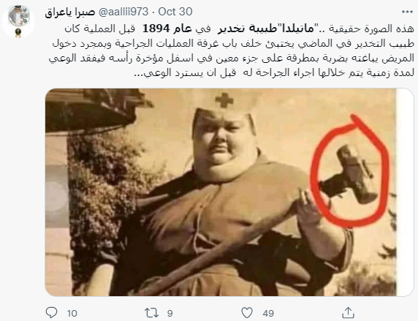418x321 pixels.
Task: View the retweet count 9
Action: (170, 313)
